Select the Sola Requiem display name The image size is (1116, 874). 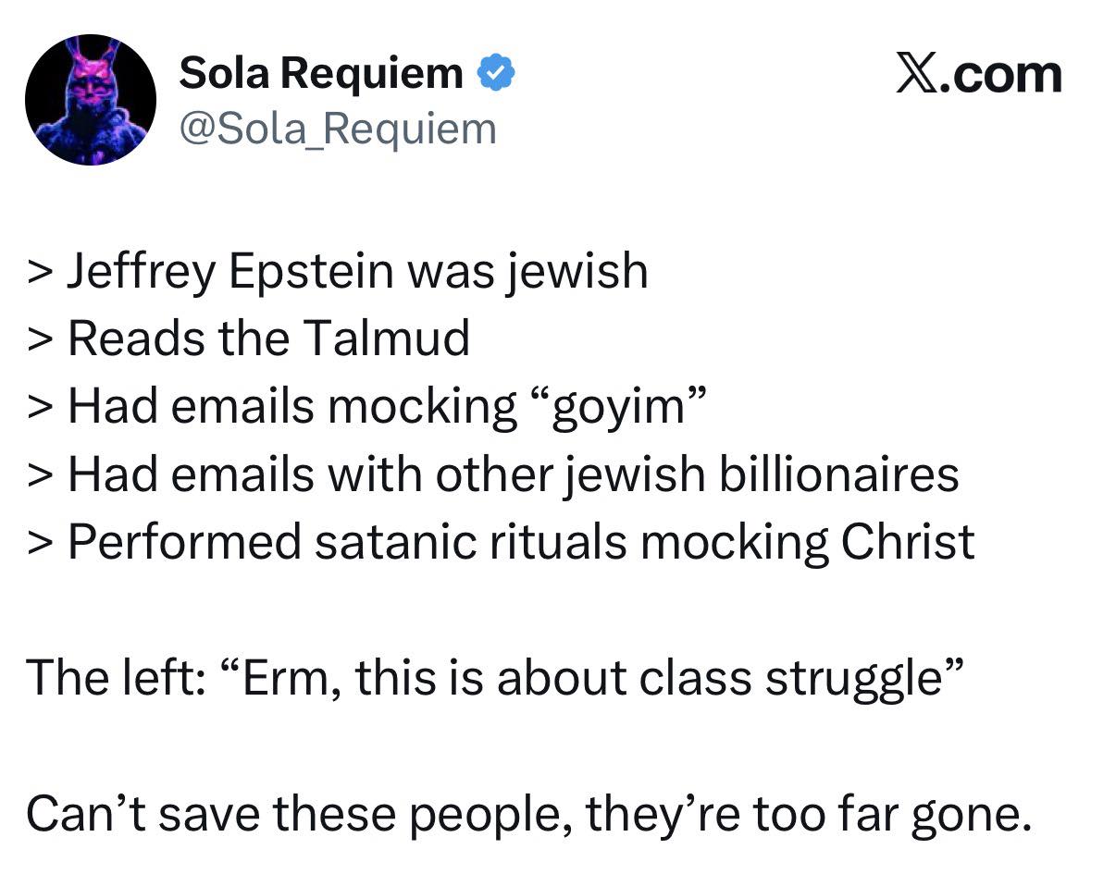(x=320, y=74)
